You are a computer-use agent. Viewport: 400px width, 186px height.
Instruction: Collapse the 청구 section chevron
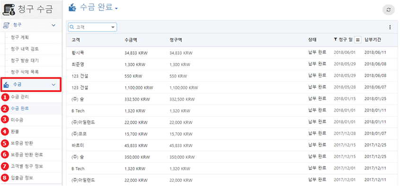coord(53,25)
